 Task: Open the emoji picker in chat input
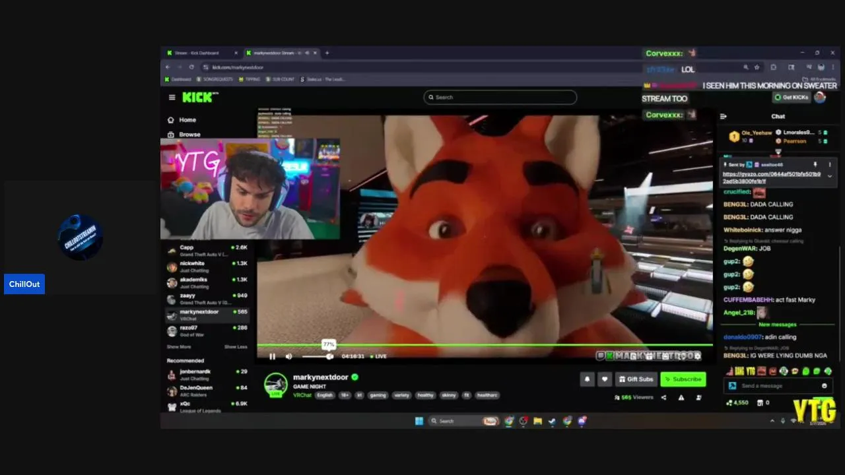tap(824, 386)
